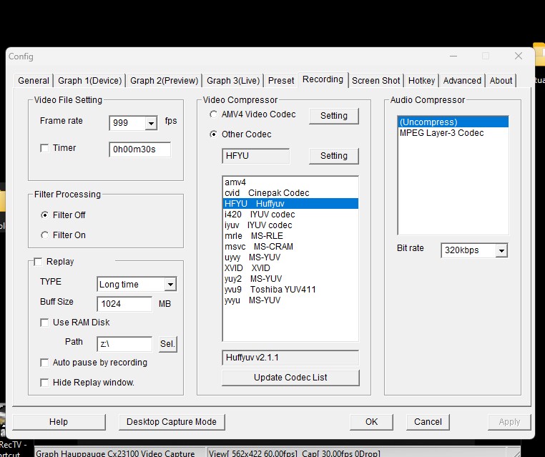
Task: Open the Screen Shot tab
Action: [375, 81]
